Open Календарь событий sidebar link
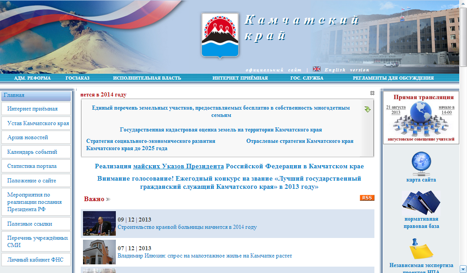 [36, 152]
